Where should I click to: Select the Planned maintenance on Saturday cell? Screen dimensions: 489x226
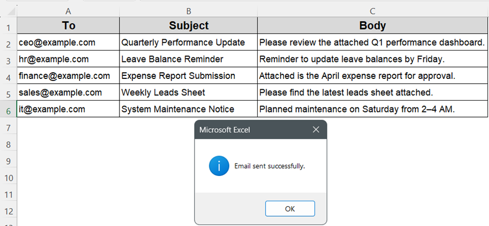[x=373, y=109]
